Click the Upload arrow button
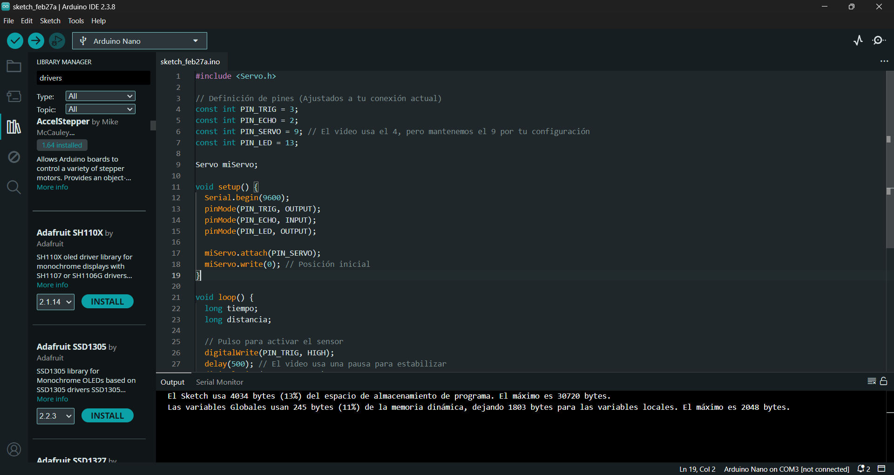 point(36,41)
